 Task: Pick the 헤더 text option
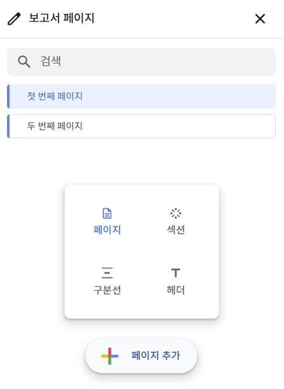pyautogui.click(x=175, y=290)
